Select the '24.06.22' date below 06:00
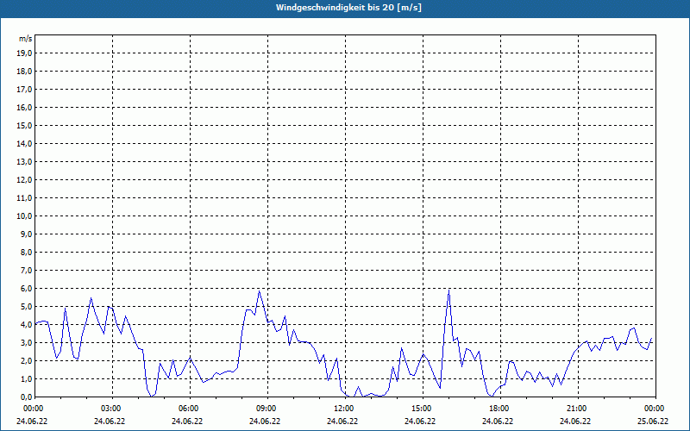The image size is (690, 431). click(187, 422)
